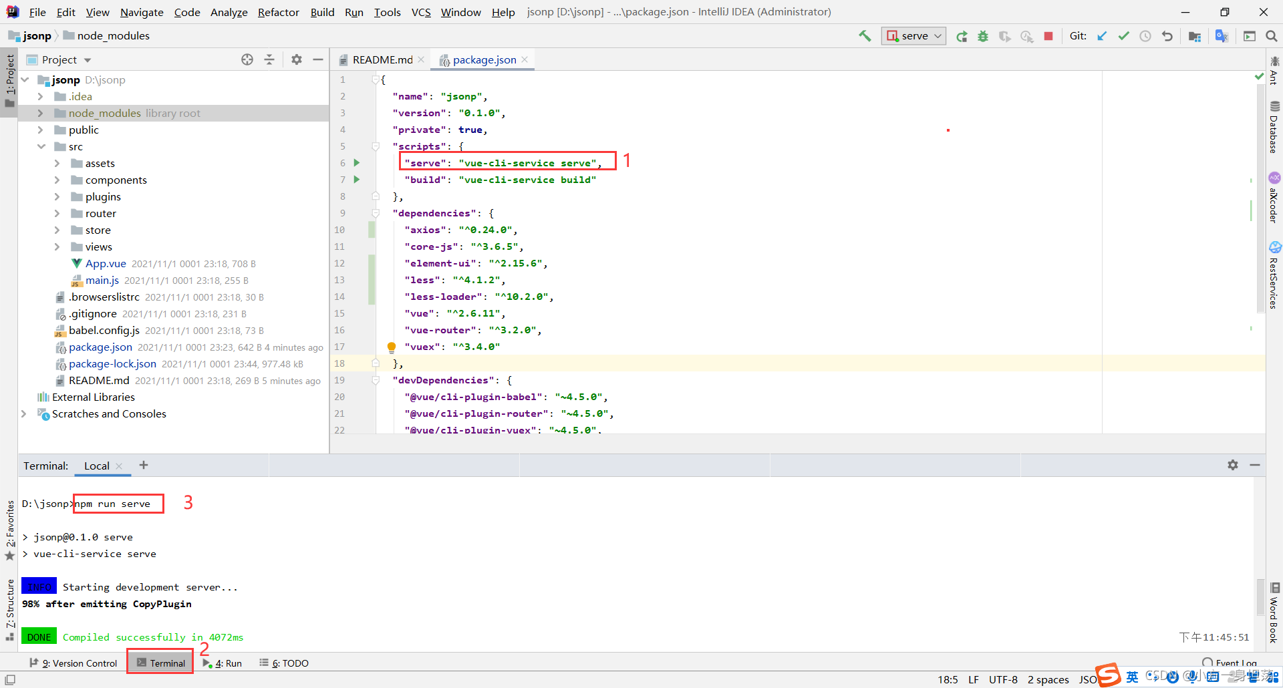Open the Database side tool window
This screenshot has width=1283, height=688.
point(1274,127)
